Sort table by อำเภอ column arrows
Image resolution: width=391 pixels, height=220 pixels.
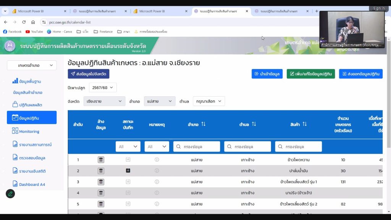click(204, 124)
